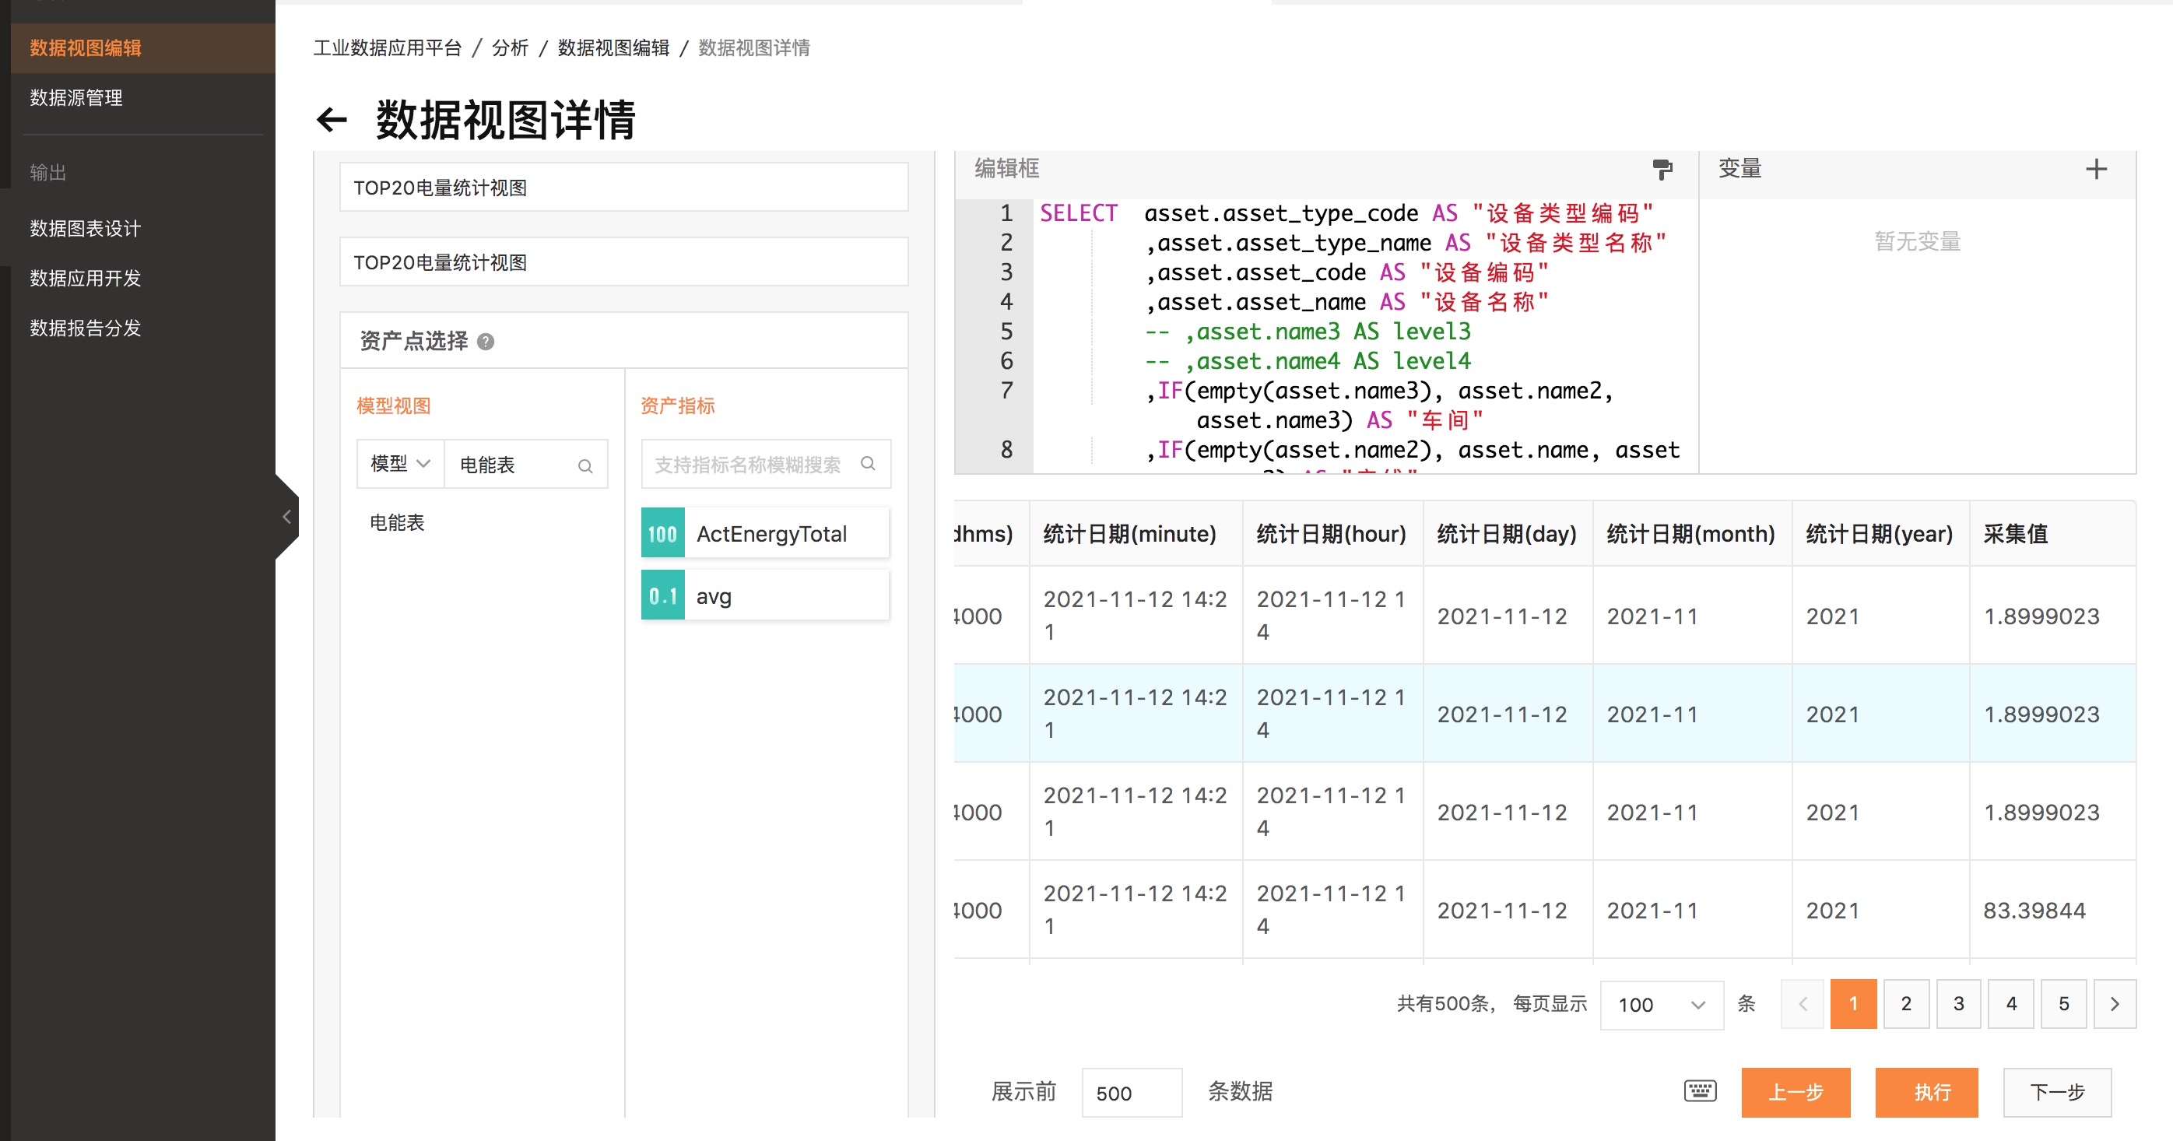Switch to the 资产指标 tab
The width and height of the screenshot is (2173, 1141).
[x=677, y=405]
